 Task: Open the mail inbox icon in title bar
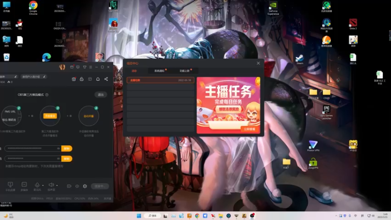72,67
